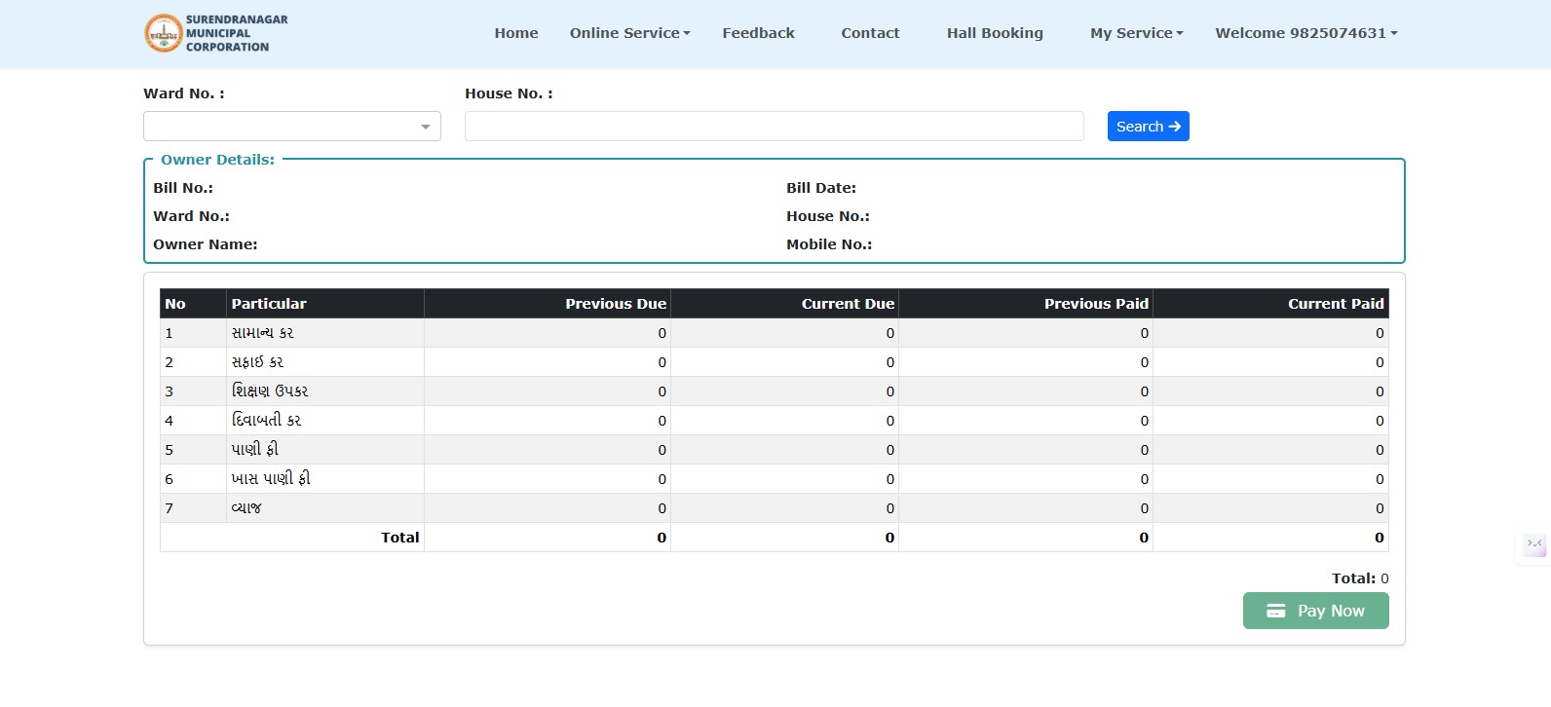Click the Bill Date label

point(821,188)
